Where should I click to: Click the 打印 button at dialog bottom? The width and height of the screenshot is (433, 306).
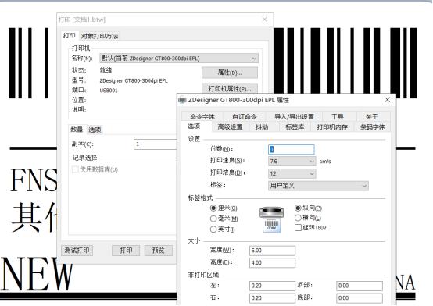tap(126, 251)
